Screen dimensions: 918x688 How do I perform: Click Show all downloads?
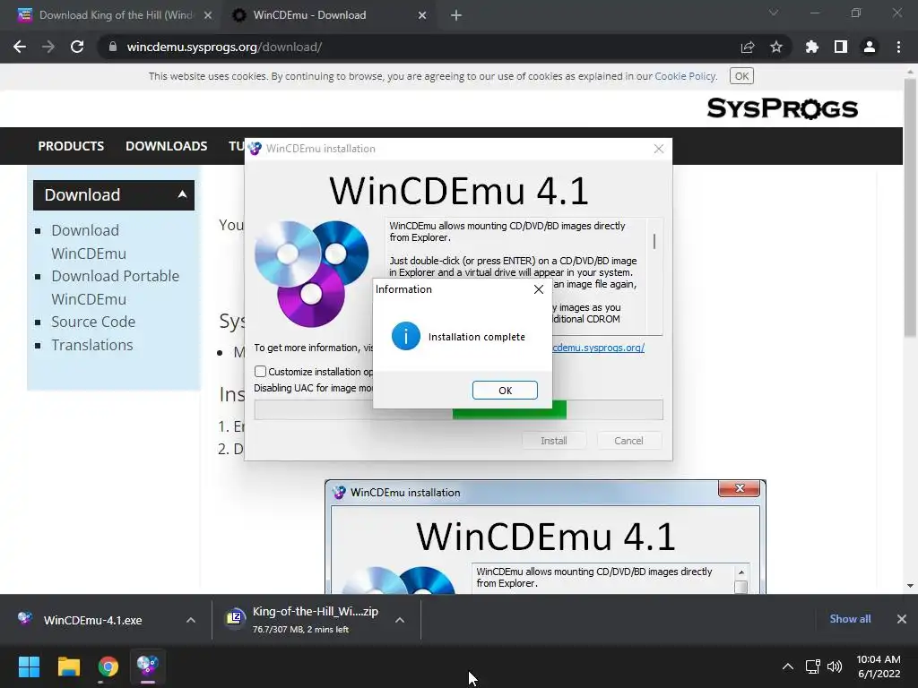pos(850,619)
